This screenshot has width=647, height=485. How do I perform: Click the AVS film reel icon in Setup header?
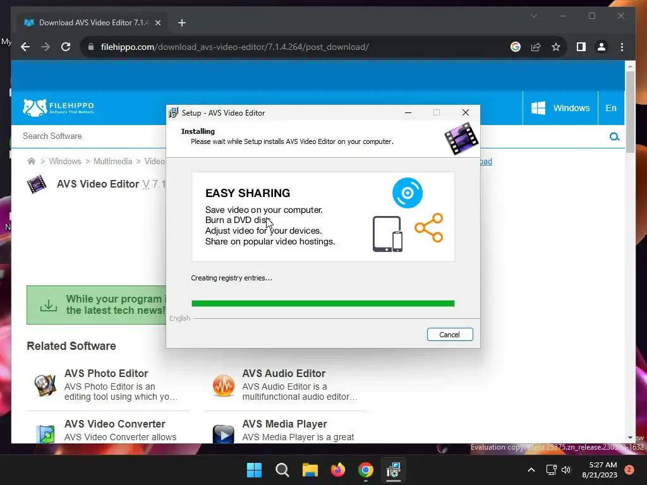(461, 138)
